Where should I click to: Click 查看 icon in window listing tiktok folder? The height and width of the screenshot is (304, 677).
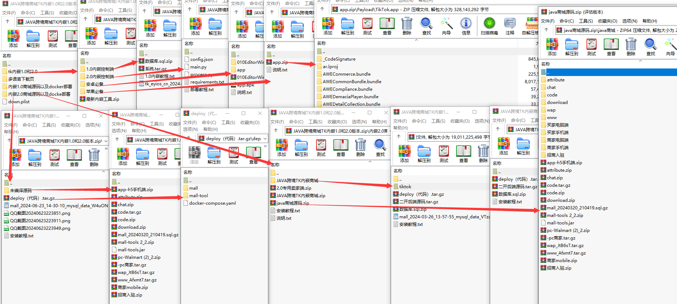[464, 154]
